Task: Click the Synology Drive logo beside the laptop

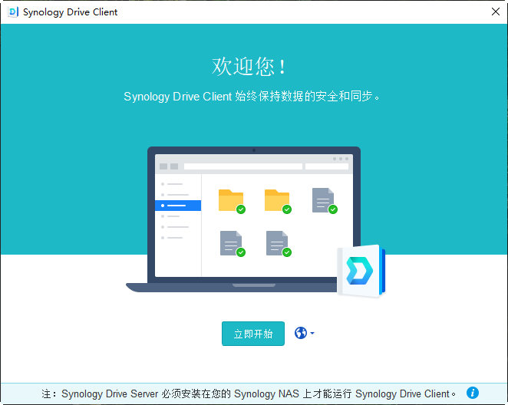Action: [x=361, y=271]
